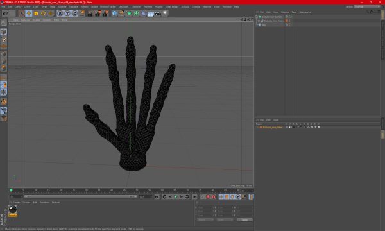Select the spline Pen tool

[121, 13]
